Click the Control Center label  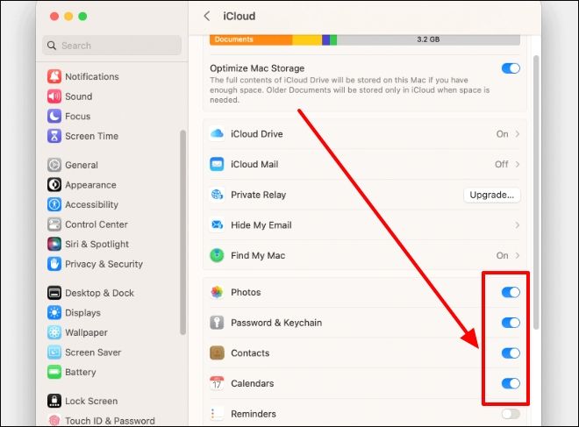(96, 224)
